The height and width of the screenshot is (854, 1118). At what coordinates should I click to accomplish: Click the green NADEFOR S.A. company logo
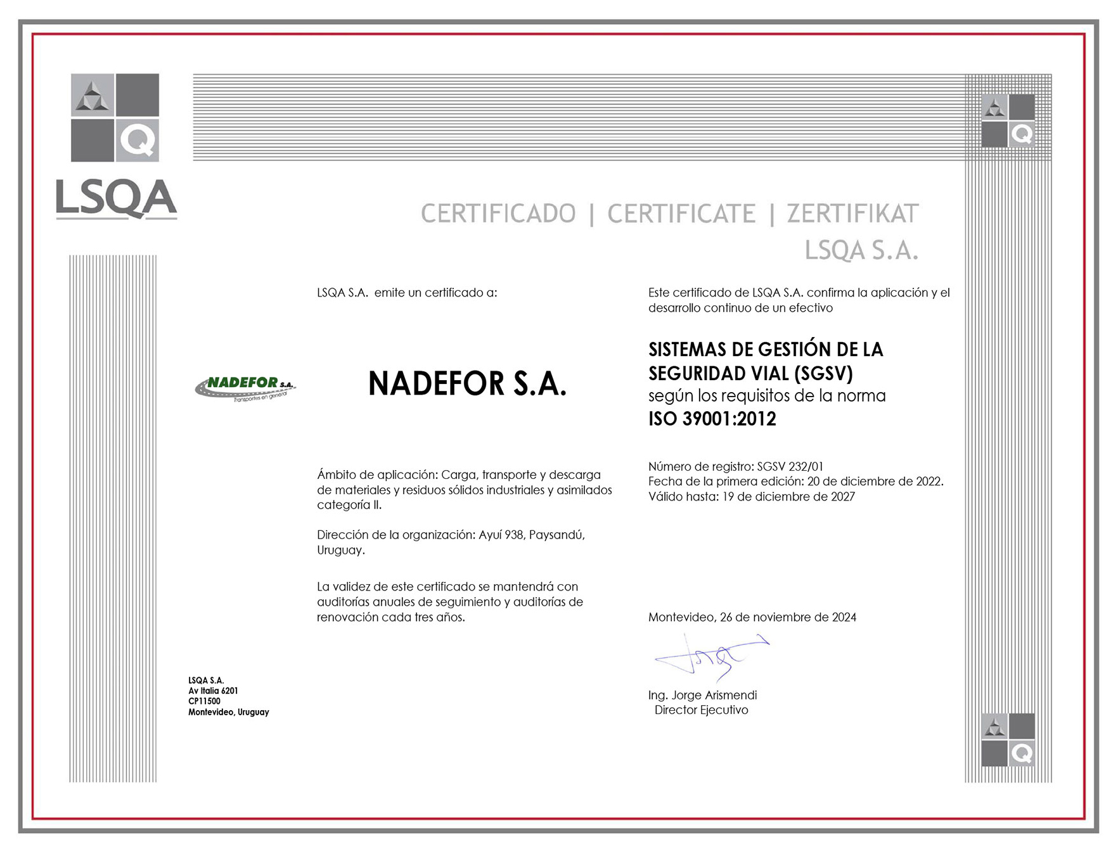click(x=245, y=387)
